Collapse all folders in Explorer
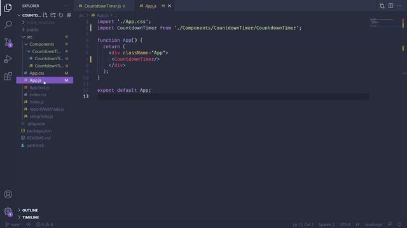Image resolution: width=407 pixels, height=228 pixels. click(x=69, y=15)
